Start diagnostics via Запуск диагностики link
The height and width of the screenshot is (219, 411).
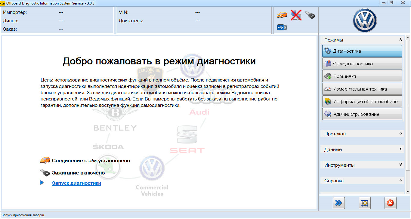click(76, 183)
